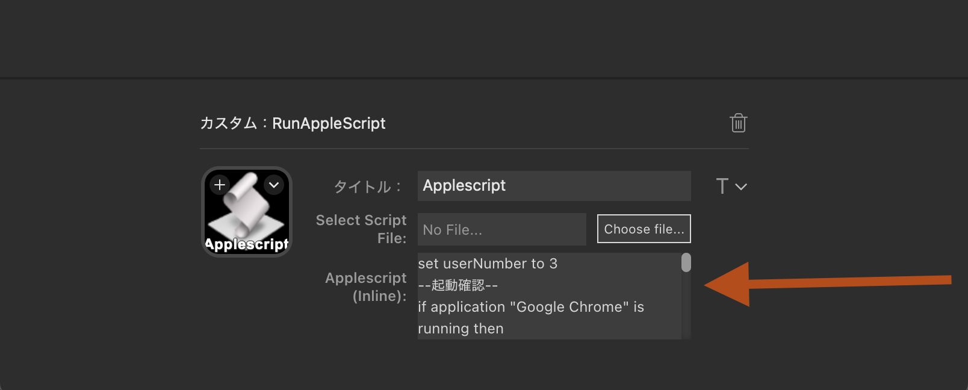This screenshot has width=968, height=390.
Task: Open the dropdown arrow beside the T icon
Action: pos(741,187)
